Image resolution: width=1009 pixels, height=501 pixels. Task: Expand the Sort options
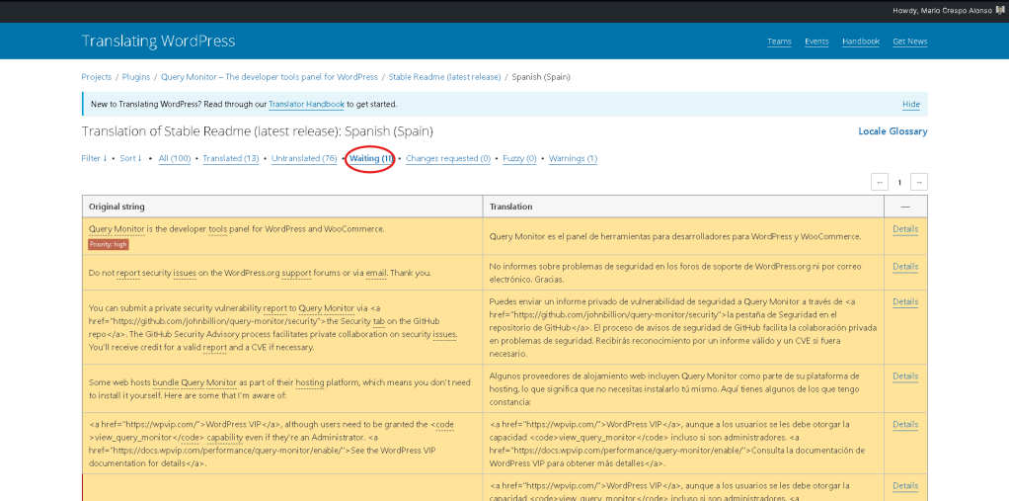point(130,158)
